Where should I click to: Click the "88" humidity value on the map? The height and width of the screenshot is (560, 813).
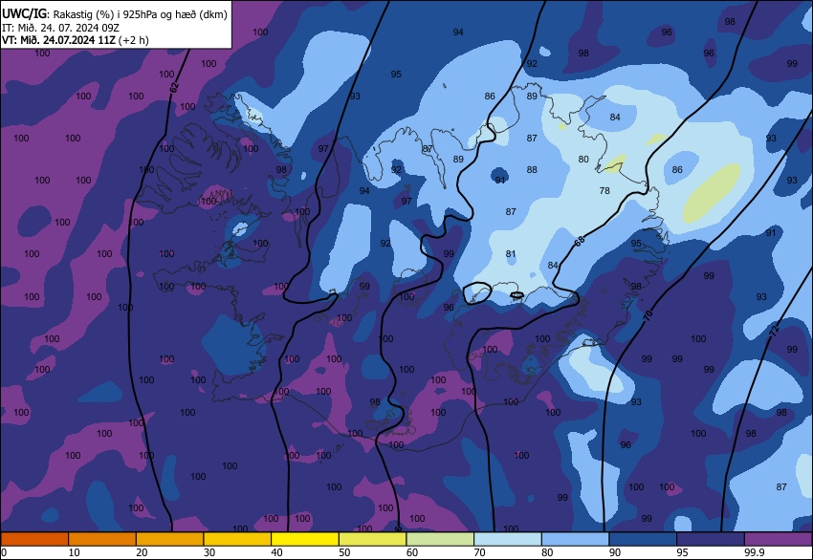[532, 169]
